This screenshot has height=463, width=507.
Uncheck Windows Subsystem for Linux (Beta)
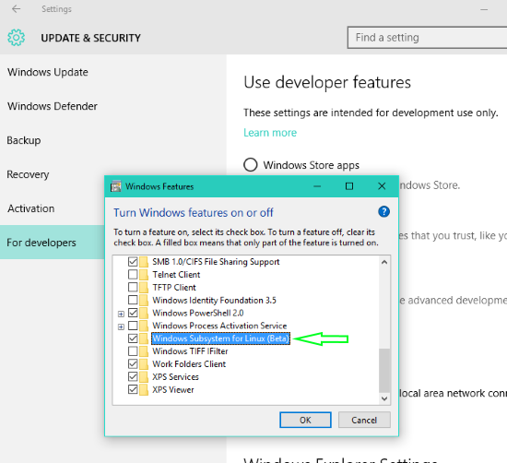[133, 338]
